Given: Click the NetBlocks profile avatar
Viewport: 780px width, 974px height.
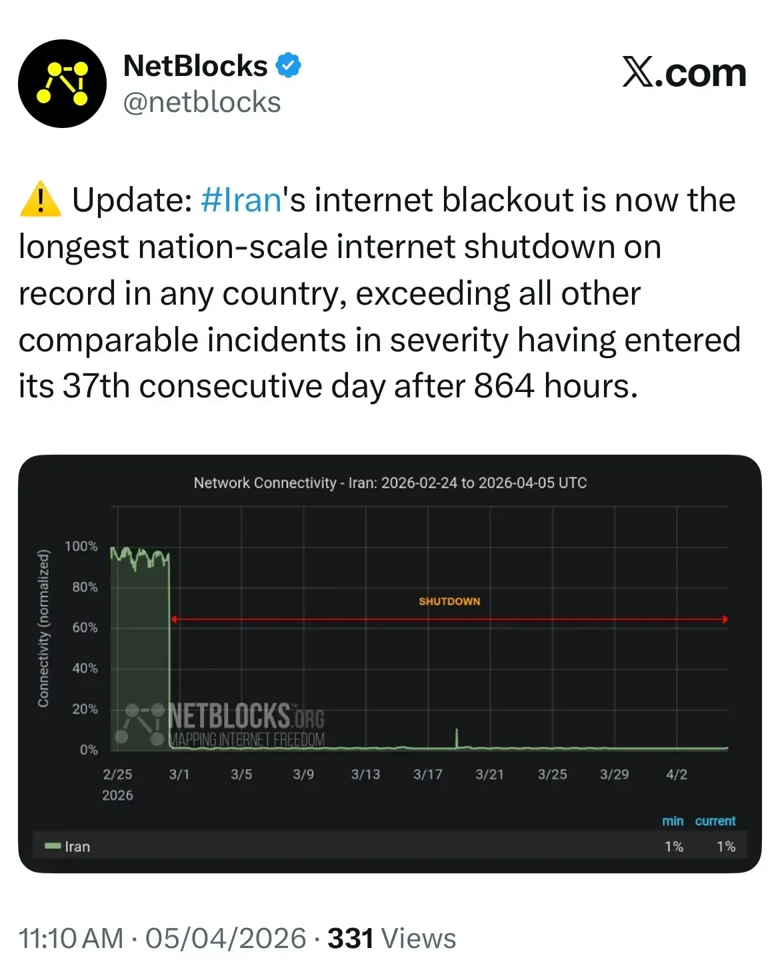Looking at the screenshot, I should point(62,84).
